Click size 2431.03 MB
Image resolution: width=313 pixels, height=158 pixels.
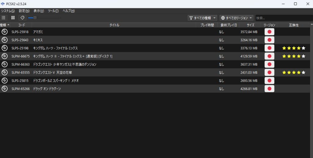(x=249, y=73)
